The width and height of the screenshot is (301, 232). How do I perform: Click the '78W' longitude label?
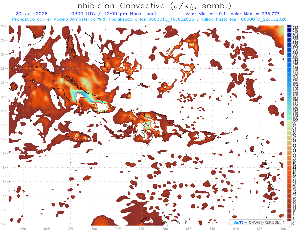[x=70, y=228]
